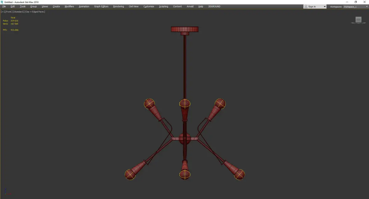Select the bottom center bulb of the chandelier
Viewport: 369px width, 199px height.
point(184,175)
